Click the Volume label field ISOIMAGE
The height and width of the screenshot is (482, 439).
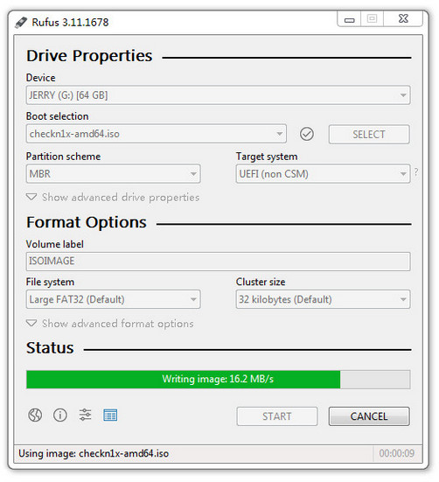218,262
